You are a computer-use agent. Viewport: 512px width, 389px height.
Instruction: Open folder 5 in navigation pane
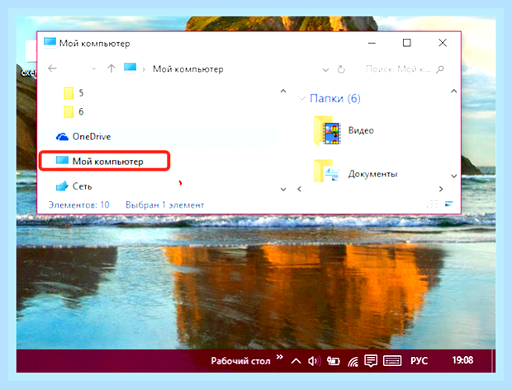click(73, 93)
